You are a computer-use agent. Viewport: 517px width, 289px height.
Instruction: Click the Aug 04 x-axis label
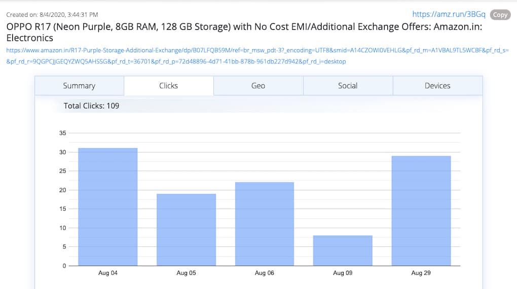107,273
